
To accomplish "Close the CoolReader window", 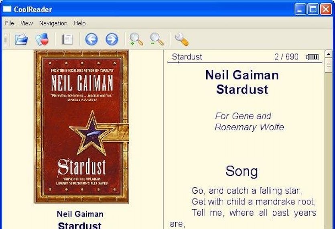I will (x=326, y=9).
